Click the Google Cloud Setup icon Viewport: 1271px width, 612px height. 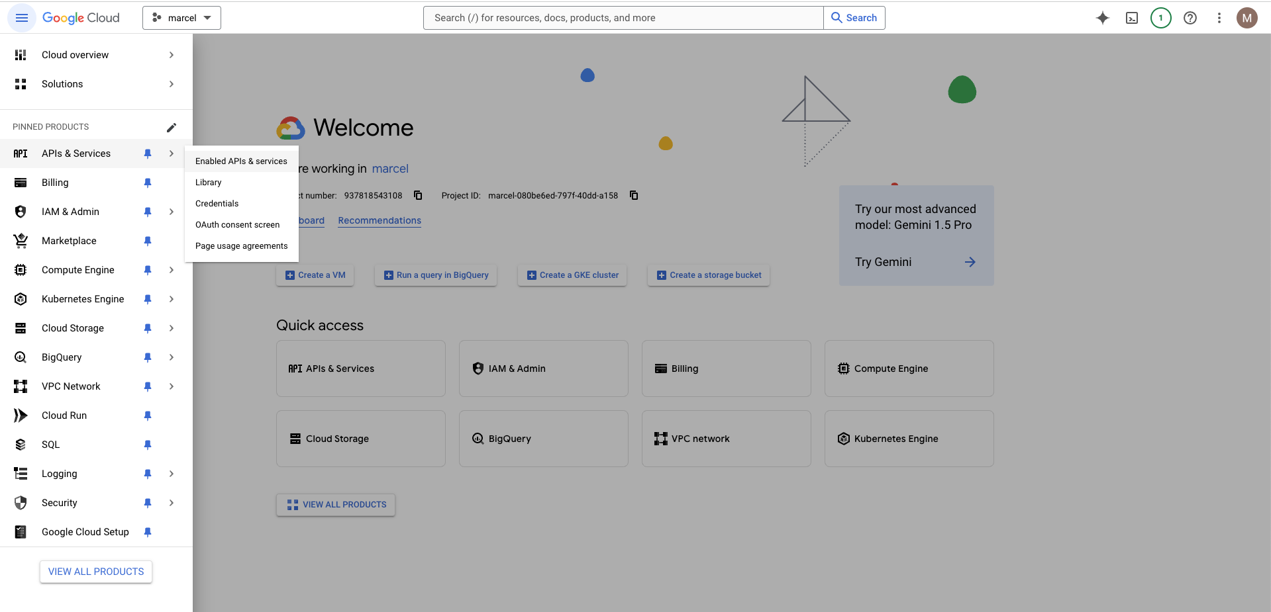pos(21,532)
